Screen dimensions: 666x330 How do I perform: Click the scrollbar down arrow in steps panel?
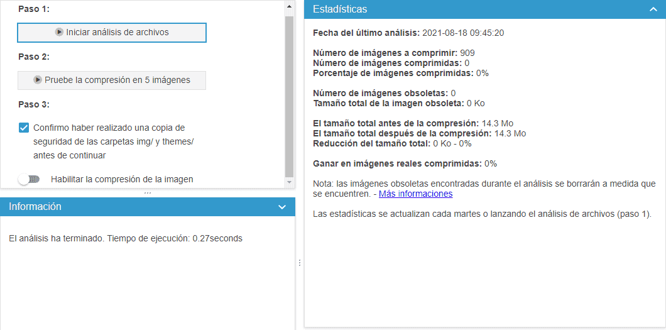pyautogui.click(x=289, y=182)
